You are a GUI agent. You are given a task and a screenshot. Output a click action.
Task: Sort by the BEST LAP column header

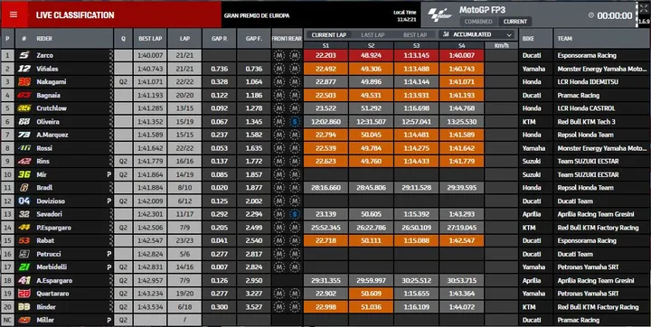[150, 38]
